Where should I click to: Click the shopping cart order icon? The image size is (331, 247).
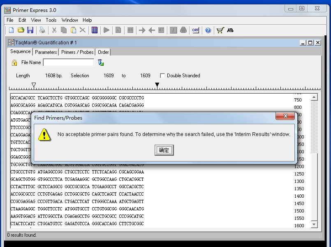coord(220,30)
